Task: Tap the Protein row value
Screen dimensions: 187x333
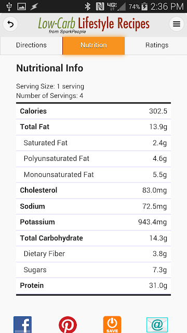Action: coord(158,286)
